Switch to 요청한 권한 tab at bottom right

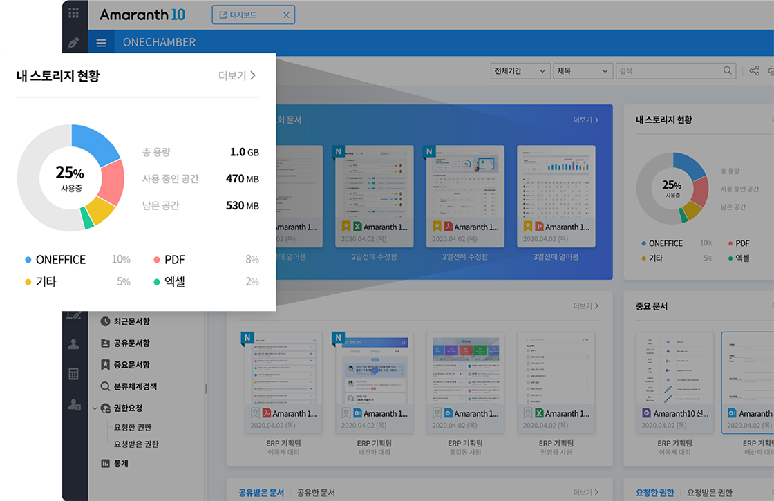point(654,493)
